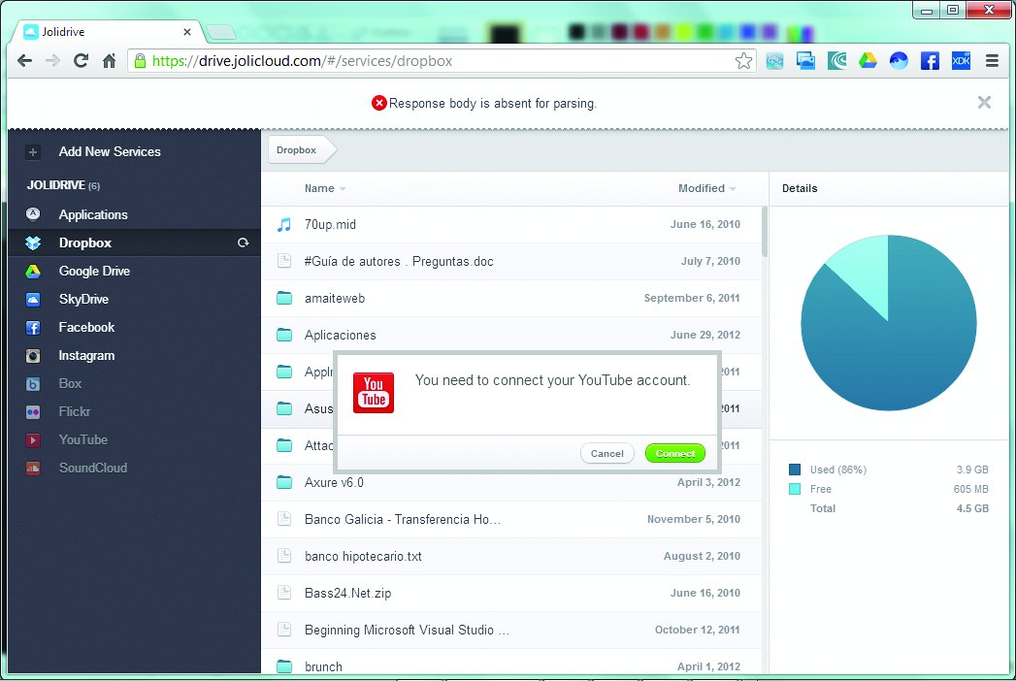Click the Dropbox icon in the sidebar
This screenshot has height=681, width=1016.
click(x=32, y=243)
